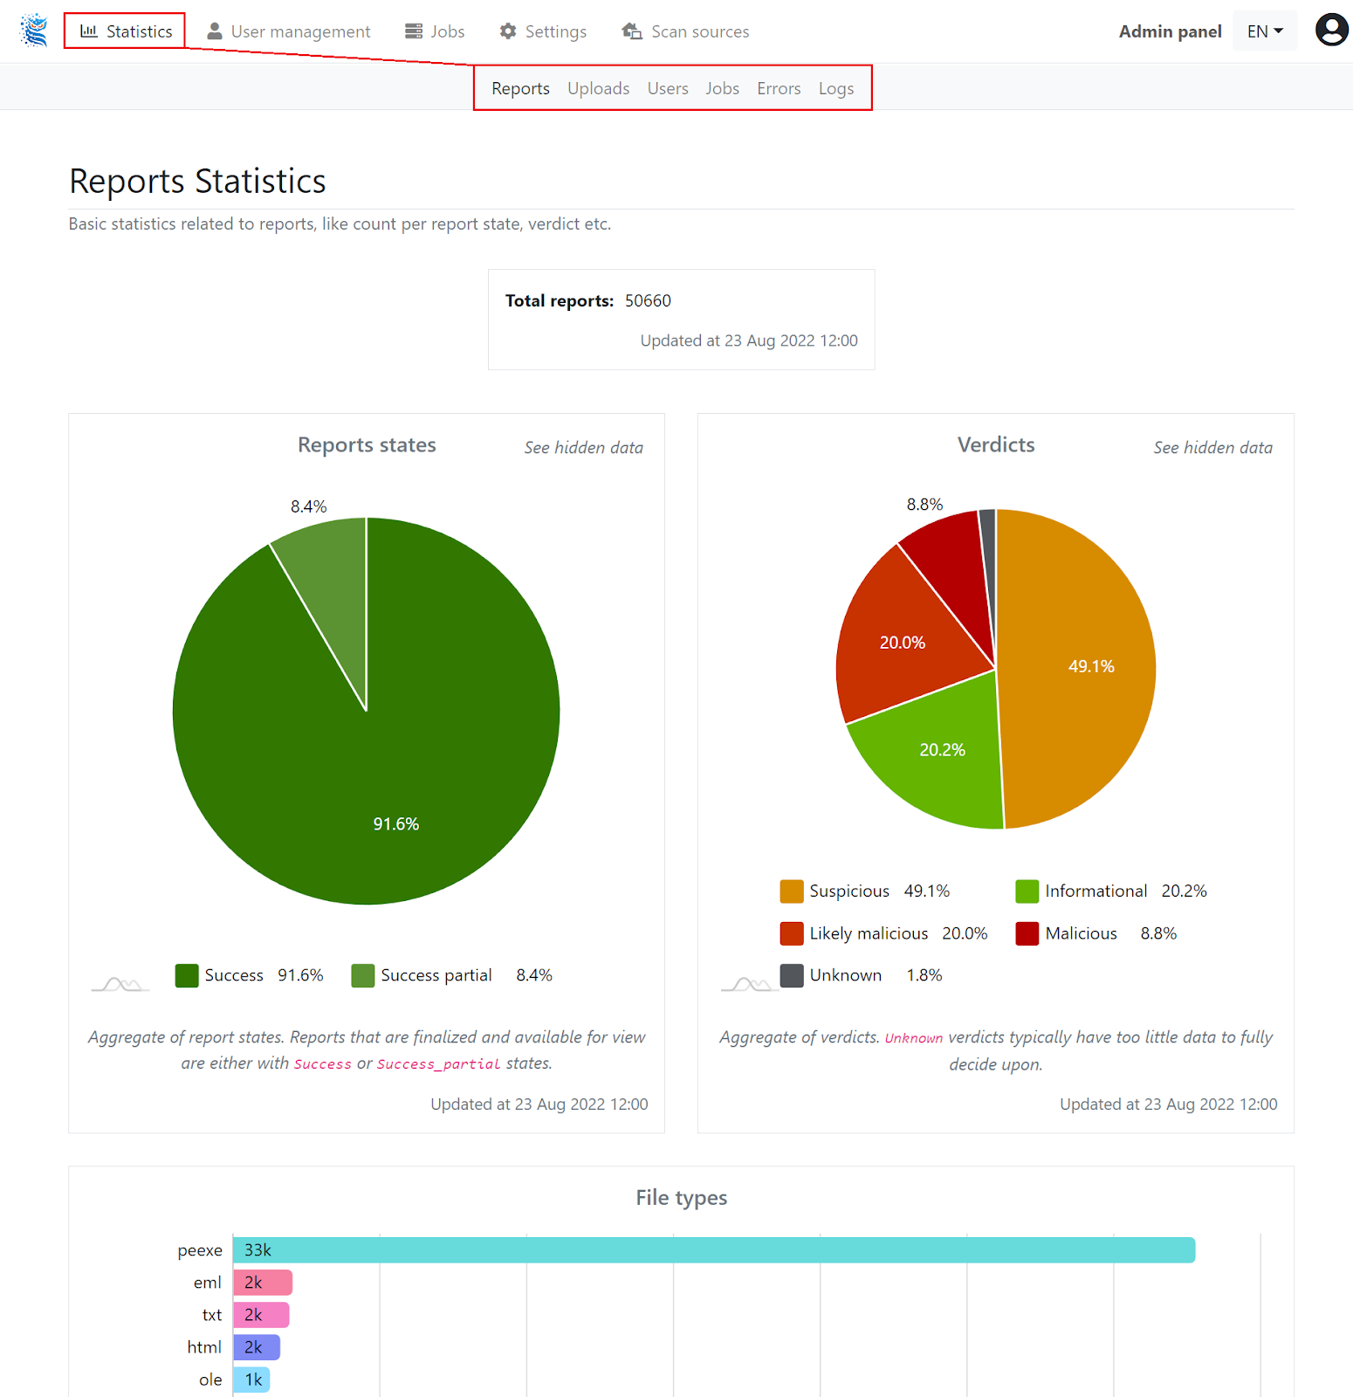Viewport: 1353px width, 1397px height.
Task: Click the Total reports value 50660
Action: [648, 300]
